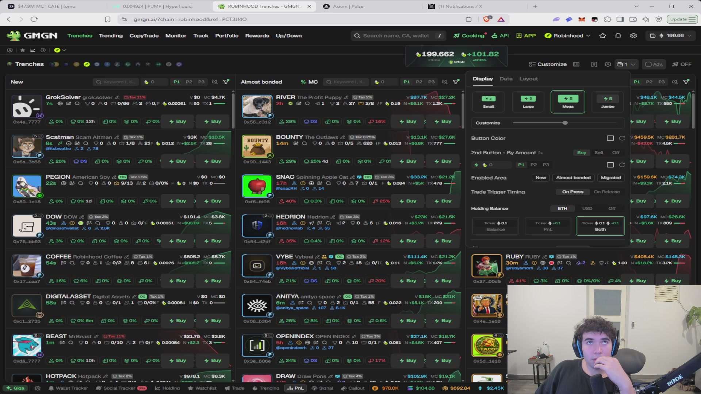Select the Jumbo button size
The width and height of the screenshot is (701, 394).
608,102
